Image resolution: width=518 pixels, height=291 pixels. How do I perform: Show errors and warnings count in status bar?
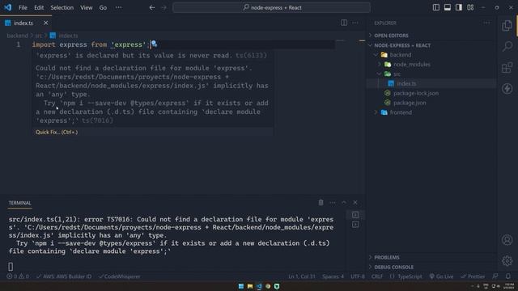(x=18, y=276)
